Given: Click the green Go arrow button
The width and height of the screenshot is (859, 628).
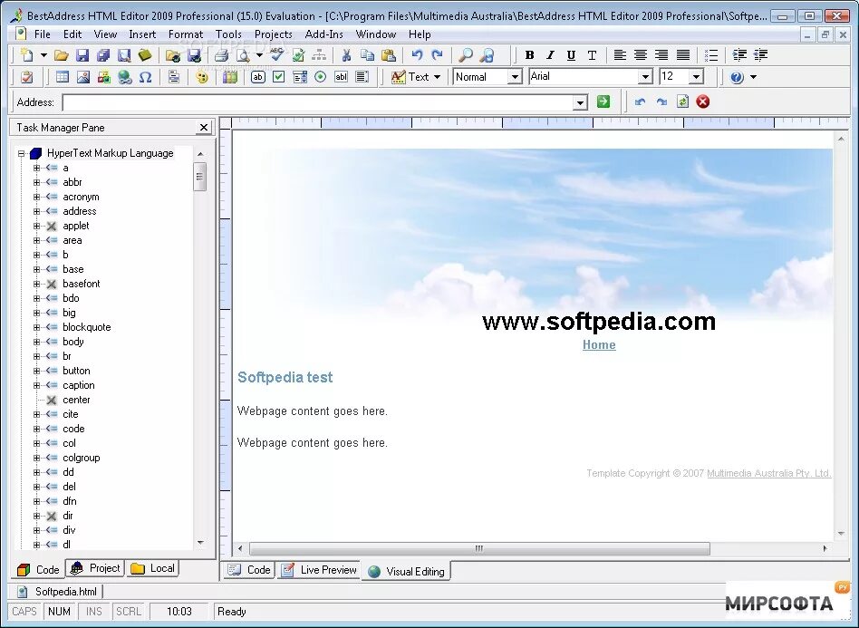Looking at the screenshot, I should [603, 101].
